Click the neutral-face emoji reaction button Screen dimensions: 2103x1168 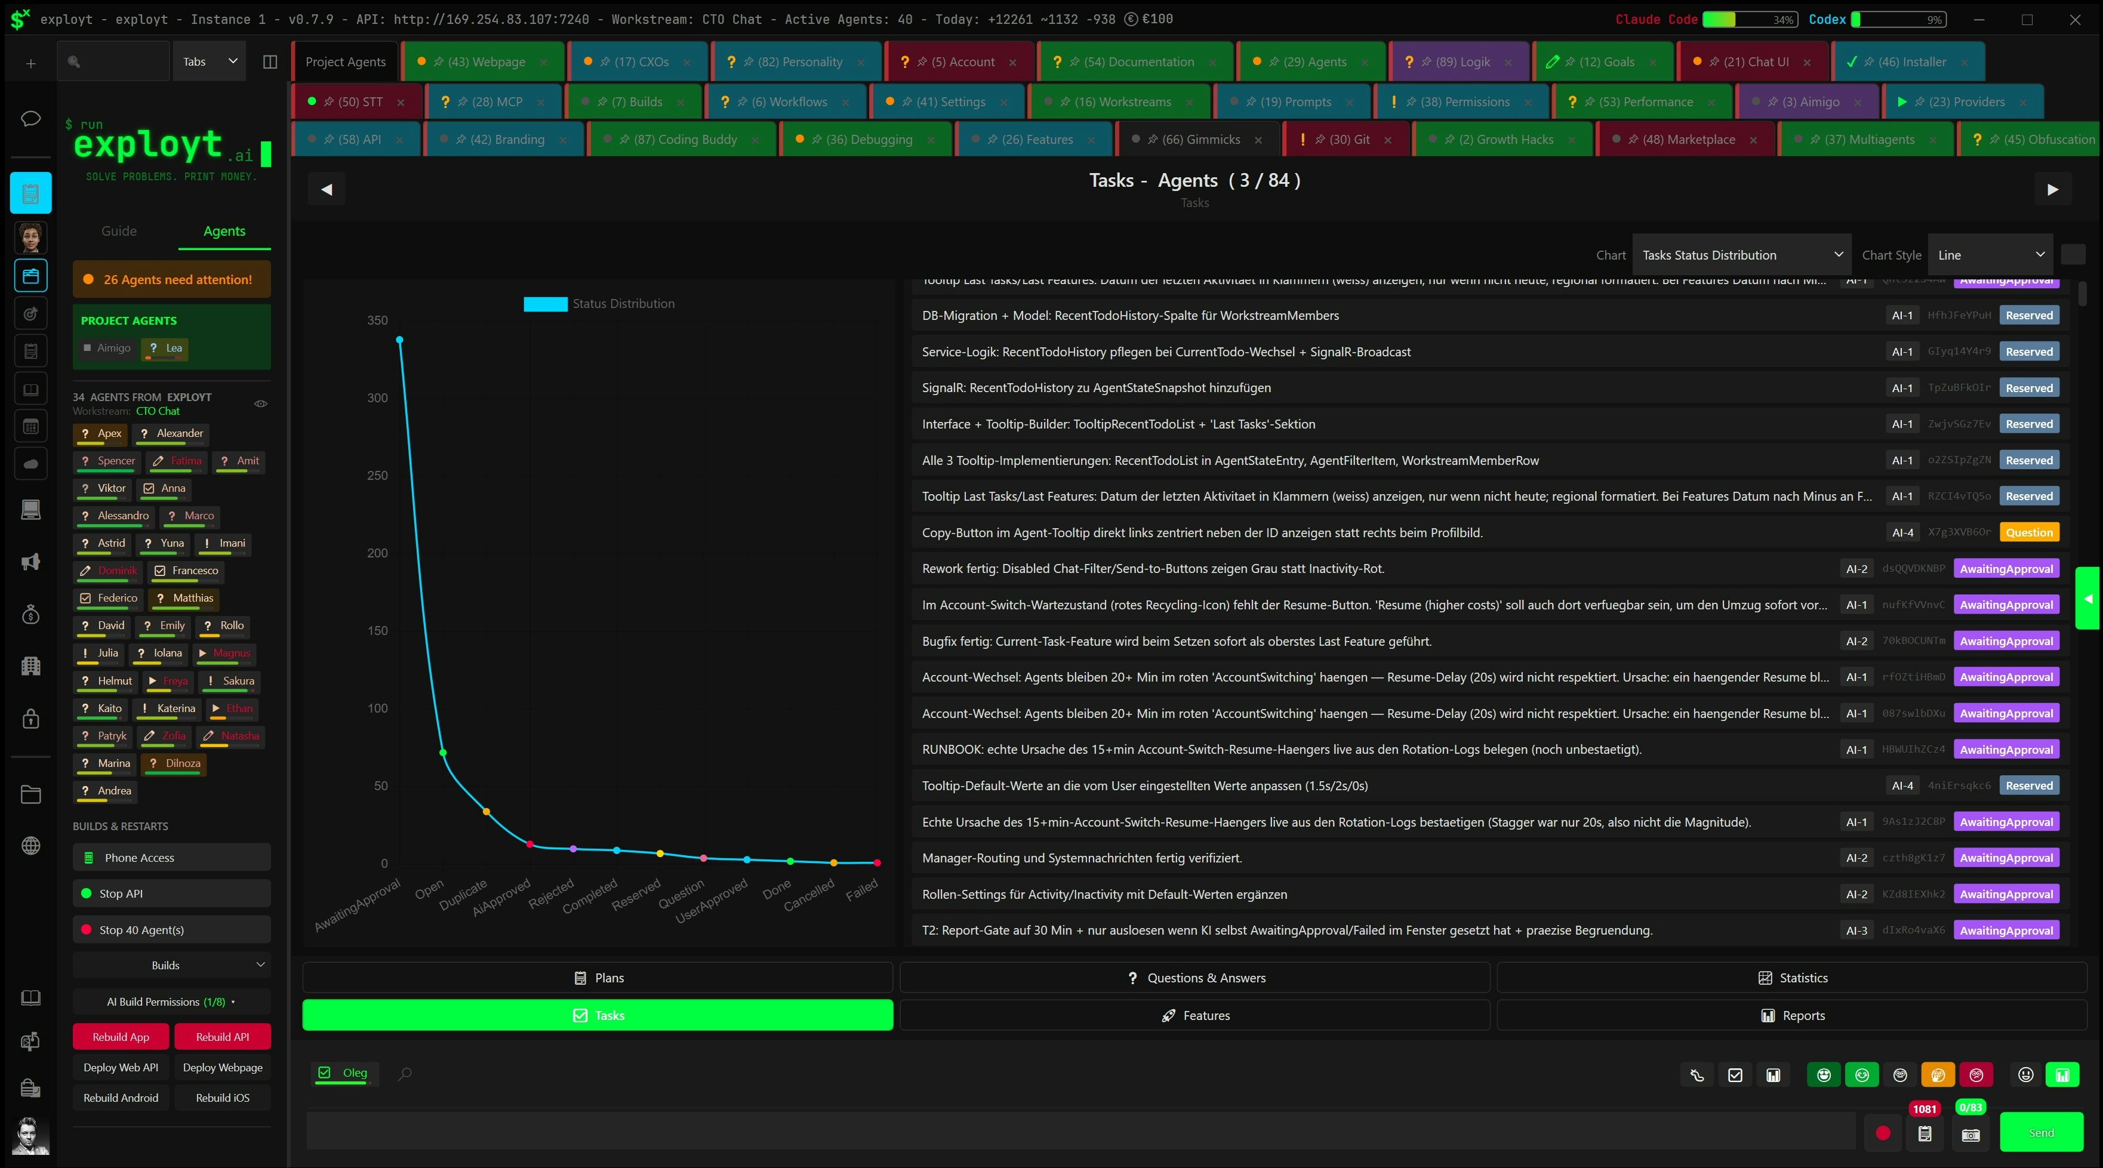click(1901, 1075)
